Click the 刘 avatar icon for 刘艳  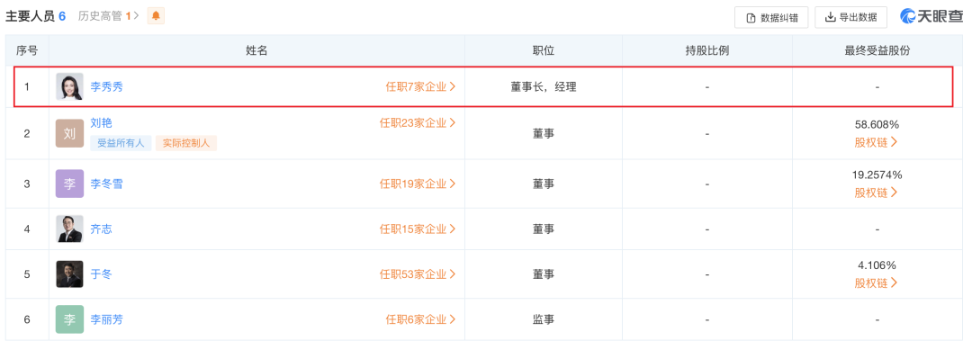coord(69,134)
